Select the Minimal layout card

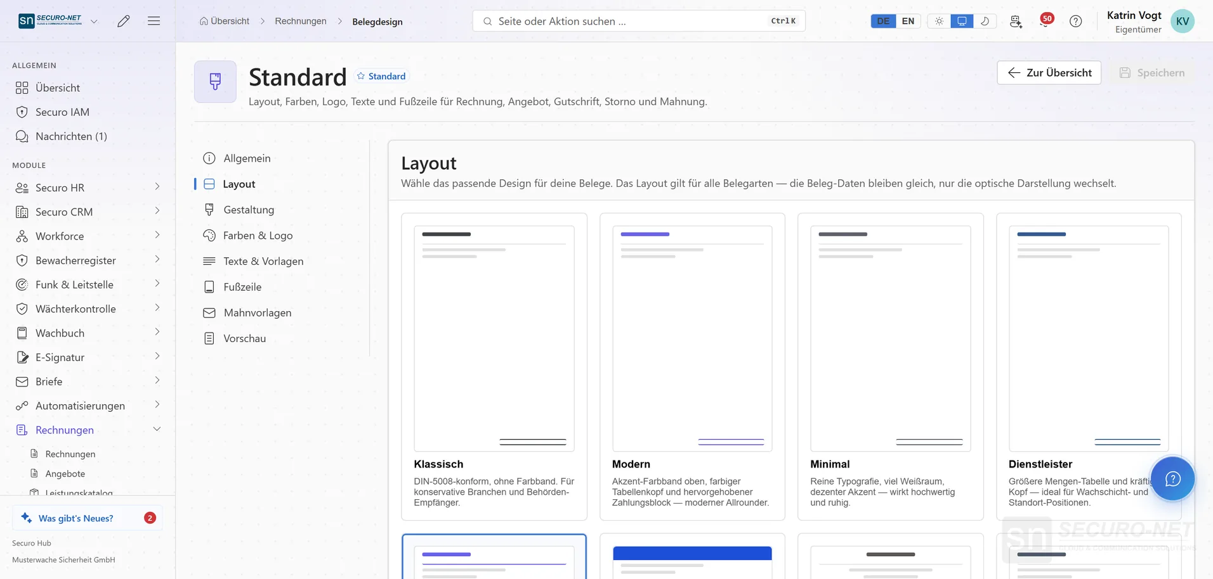(891, 367)
